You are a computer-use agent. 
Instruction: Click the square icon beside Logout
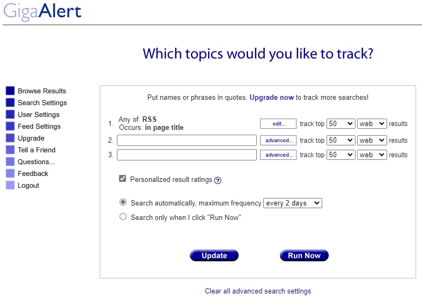tap(10, 185)
